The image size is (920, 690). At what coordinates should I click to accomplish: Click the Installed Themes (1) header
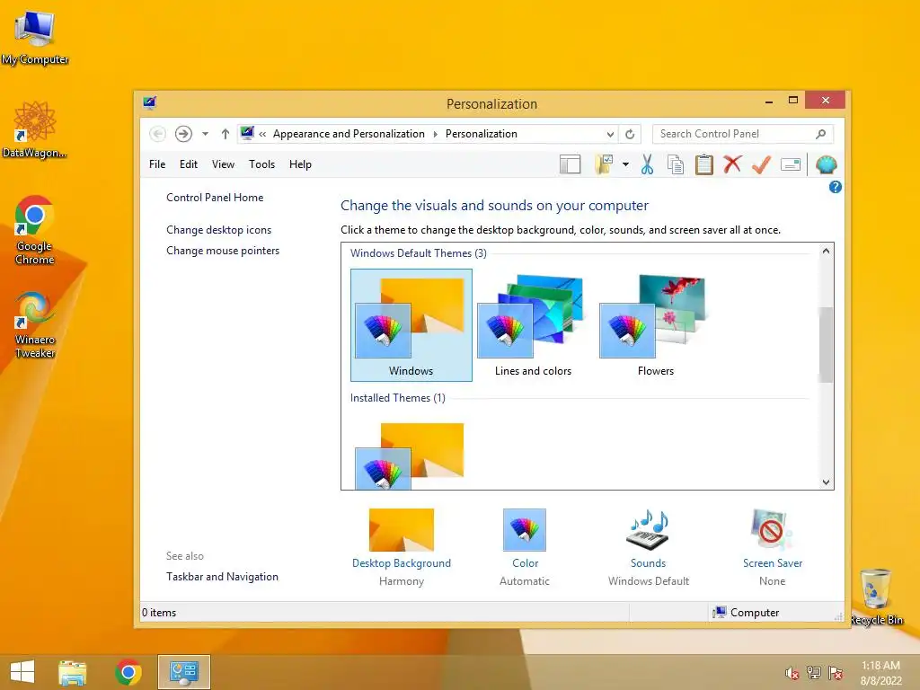(398, 398)
